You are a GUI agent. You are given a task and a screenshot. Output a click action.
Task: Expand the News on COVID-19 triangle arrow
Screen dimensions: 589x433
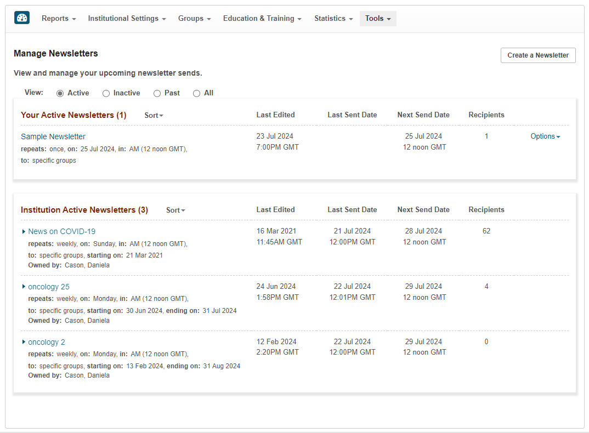[24, 231]
